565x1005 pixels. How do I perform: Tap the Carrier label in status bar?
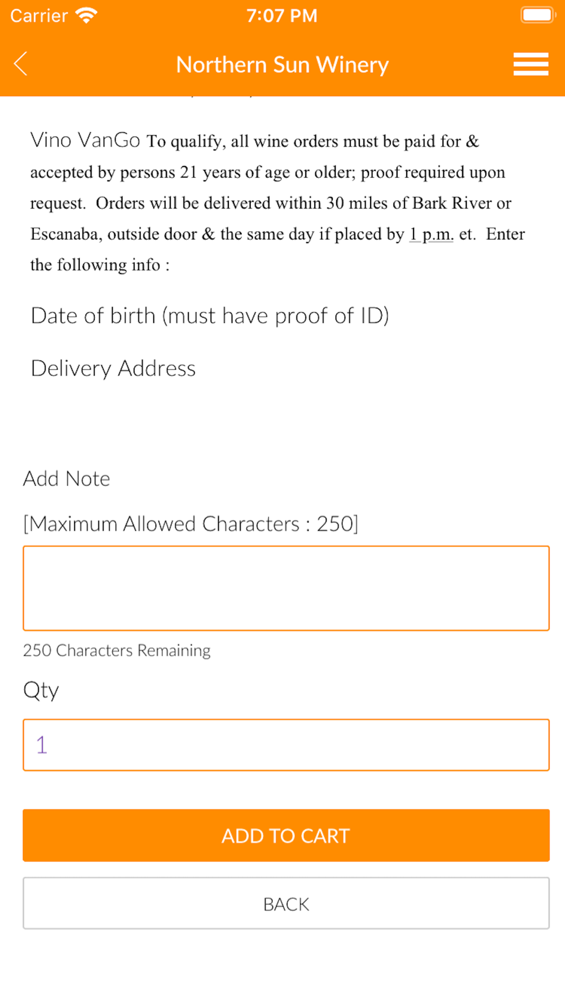point(39,16)
